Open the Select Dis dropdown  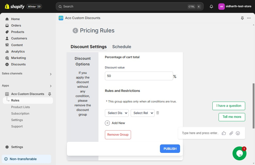tap(117, 113)
